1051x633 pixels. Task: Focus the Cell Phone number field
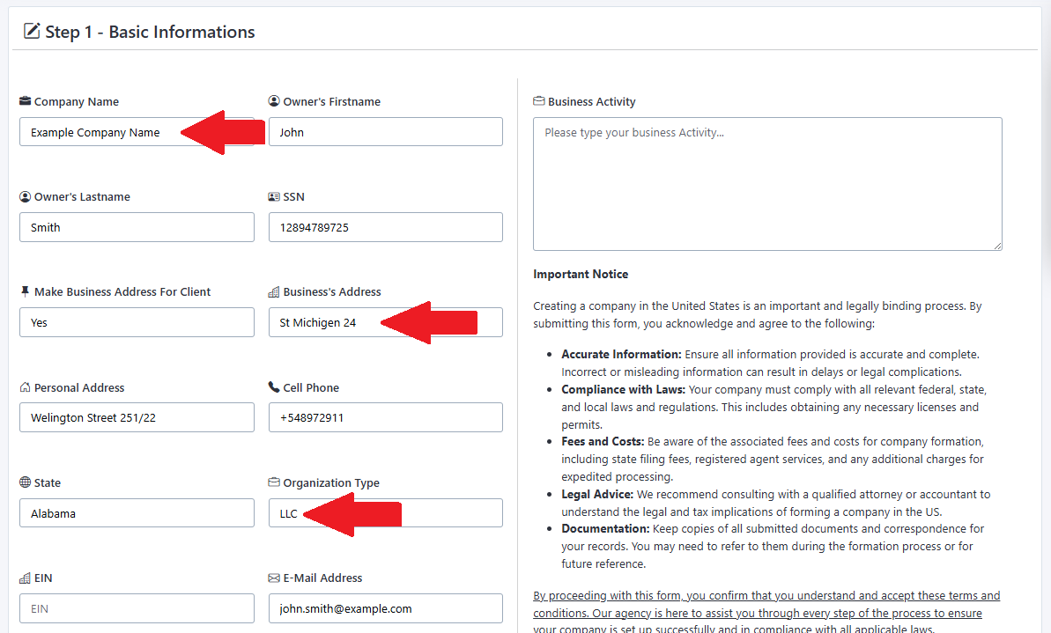click(385, 417)
